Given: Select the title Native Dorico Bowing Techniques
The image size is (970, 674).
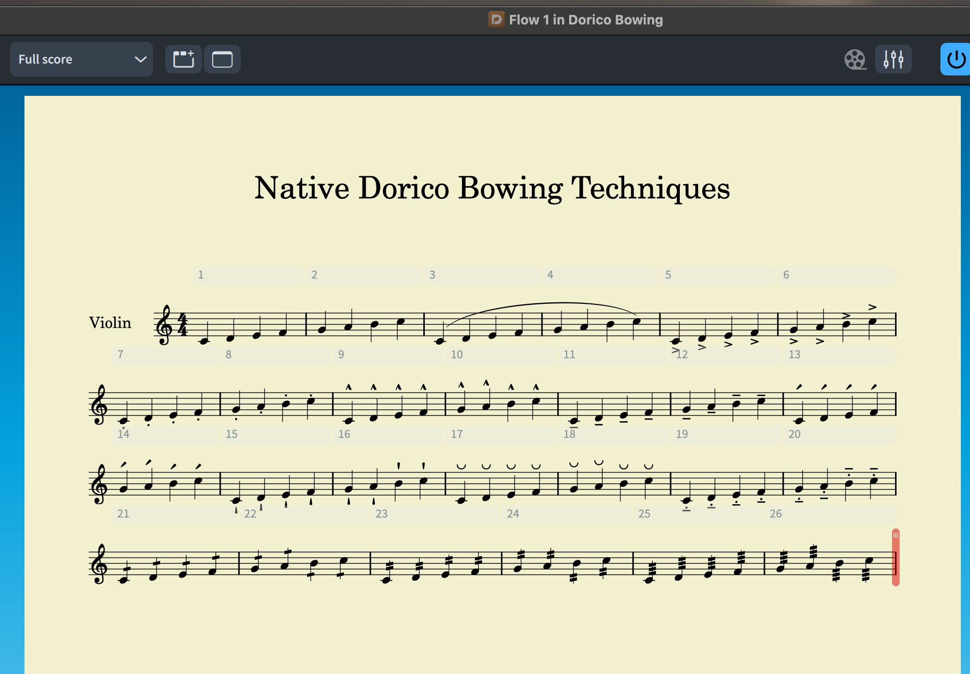Looking at the screenshot, I should tap(492, 188).
